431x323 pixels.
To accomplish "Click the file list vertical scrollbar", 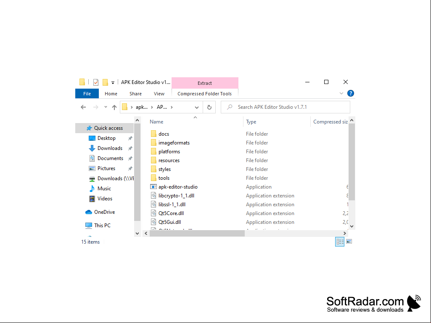I will 352,161.
